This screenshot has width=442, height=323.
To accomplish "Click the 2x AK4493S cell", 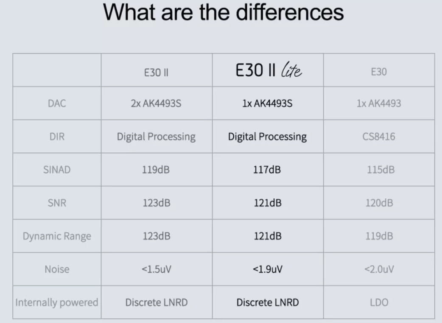I will click(156, 103).
